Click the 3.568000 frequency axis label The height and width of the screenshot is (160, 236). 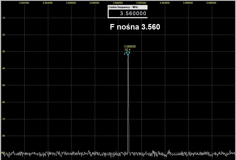click(x=211, y=3)
